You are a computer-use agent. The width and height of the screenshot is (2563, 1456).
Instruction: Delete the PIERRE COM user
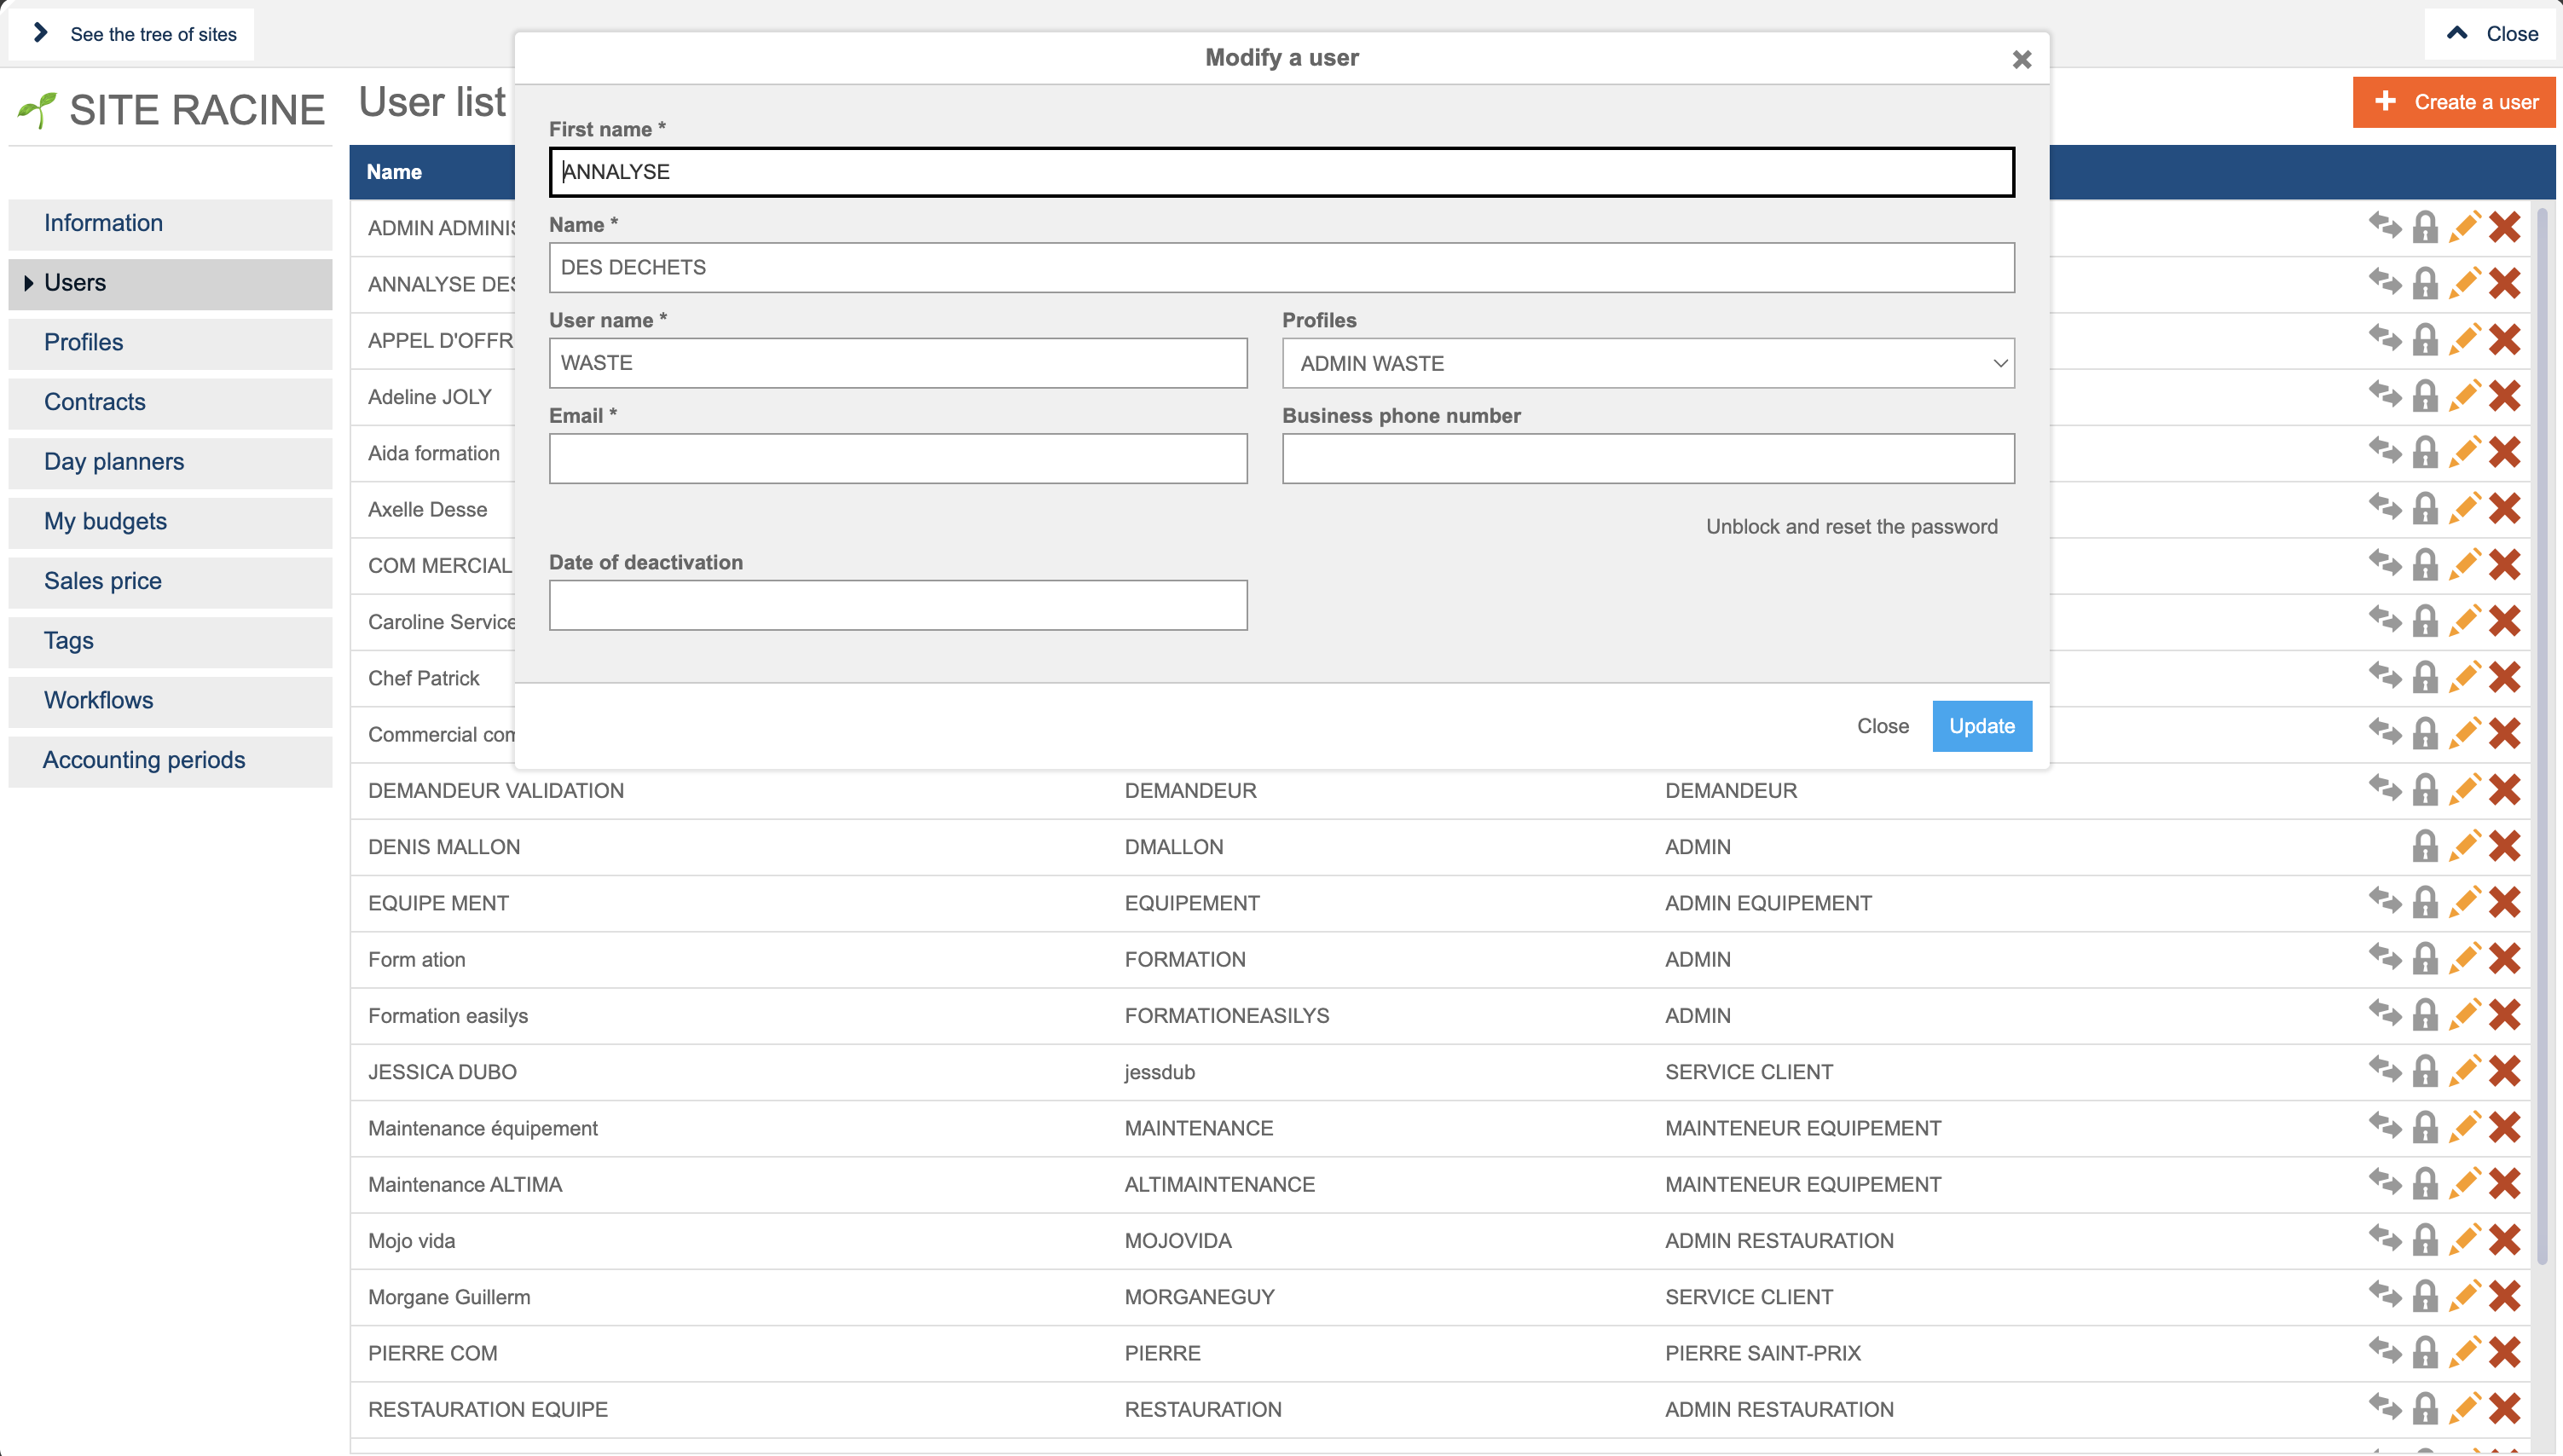[x=2505, y=1352]
